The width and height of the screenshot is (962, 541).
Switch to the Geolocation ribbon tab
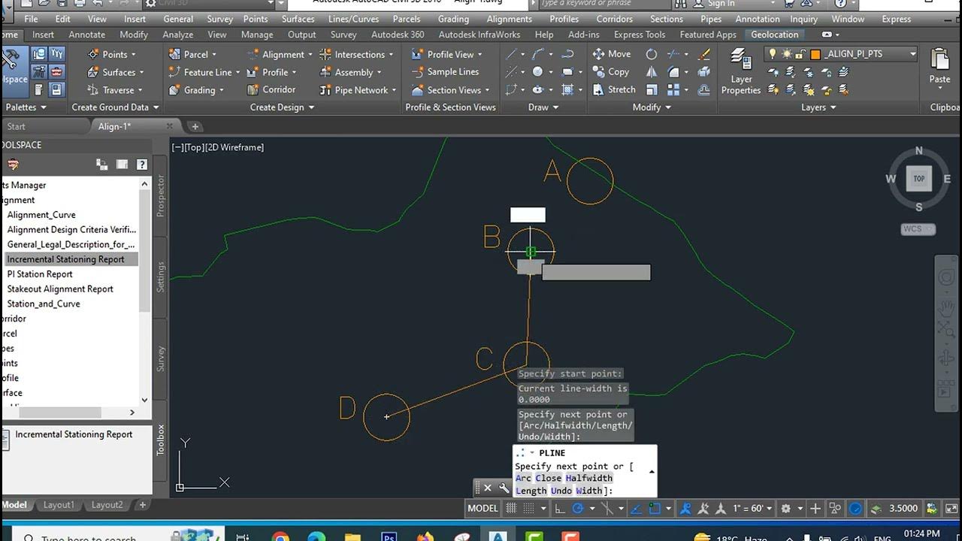(775, 35)
